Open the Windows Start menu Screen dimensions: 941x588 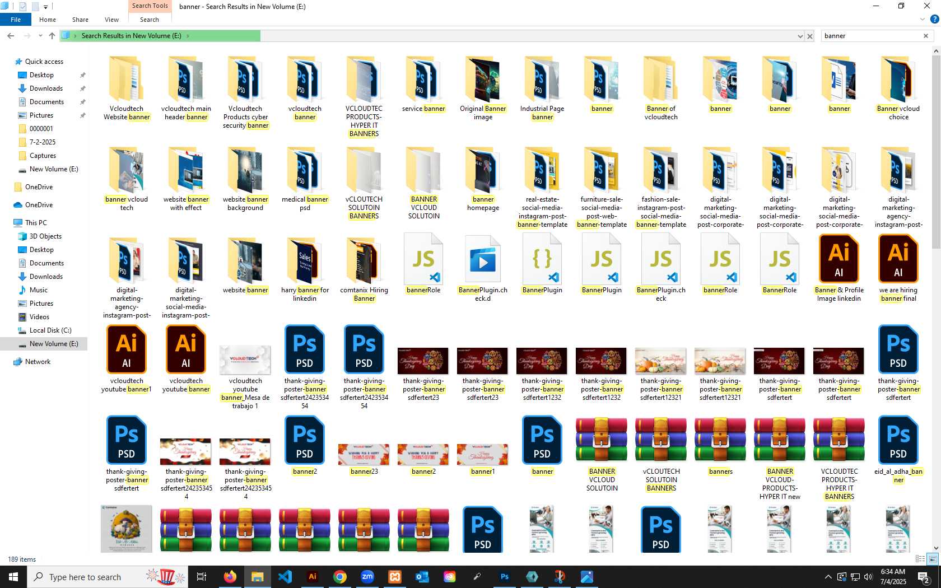tap(13, 577)
